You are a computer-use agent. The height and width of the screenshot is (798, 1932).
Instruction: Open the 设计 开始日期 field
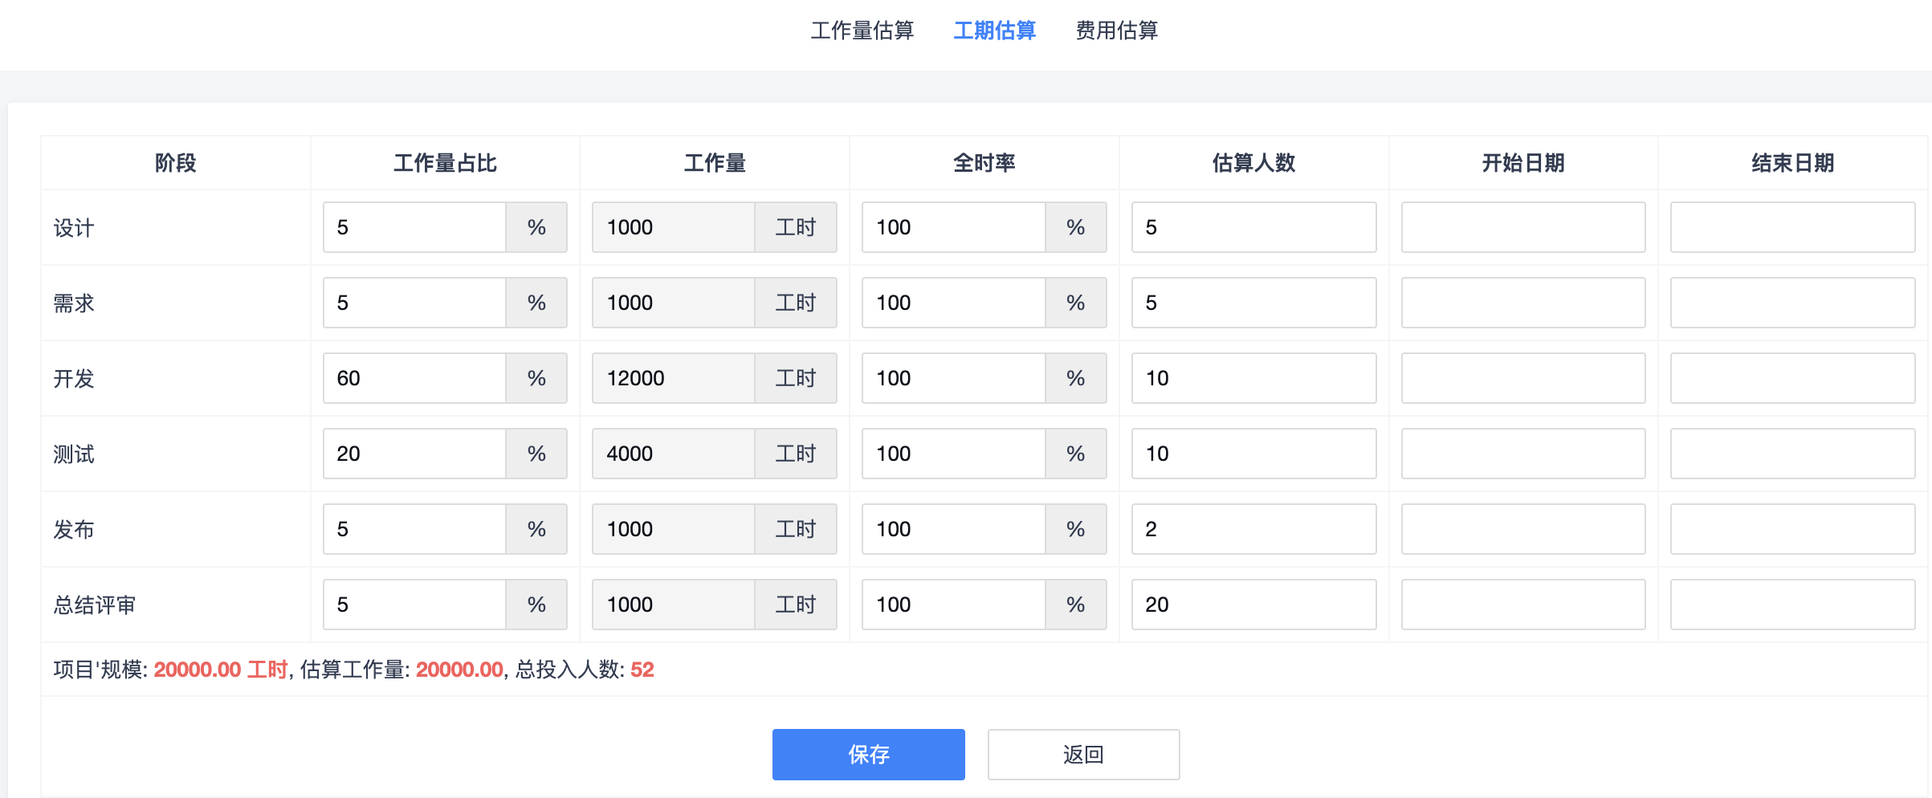[1522, 227]
